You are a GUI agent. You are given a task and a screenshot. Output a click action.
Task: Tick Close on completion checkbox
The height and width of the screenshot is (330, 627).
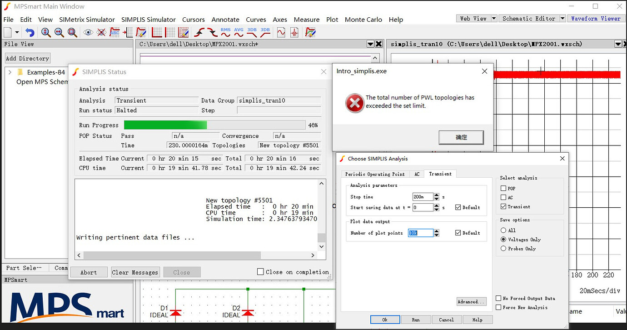pyautogui.click(x=260, y=272)
